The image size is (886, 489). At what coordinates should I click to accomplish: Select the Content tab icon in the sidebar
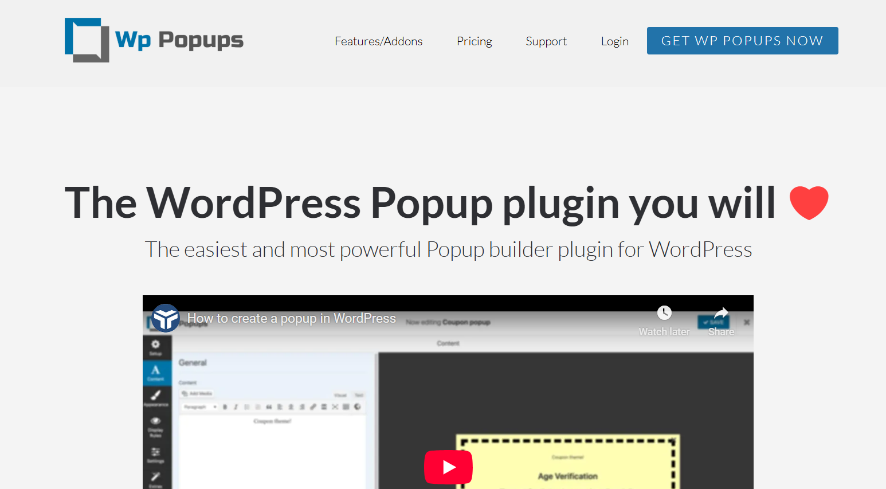[155, 370]
